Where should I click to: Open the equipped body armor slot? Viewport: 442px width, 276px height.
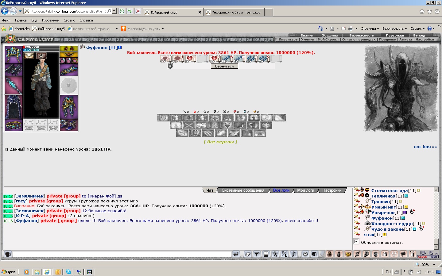pyautogui.click(x=14, y=107)
